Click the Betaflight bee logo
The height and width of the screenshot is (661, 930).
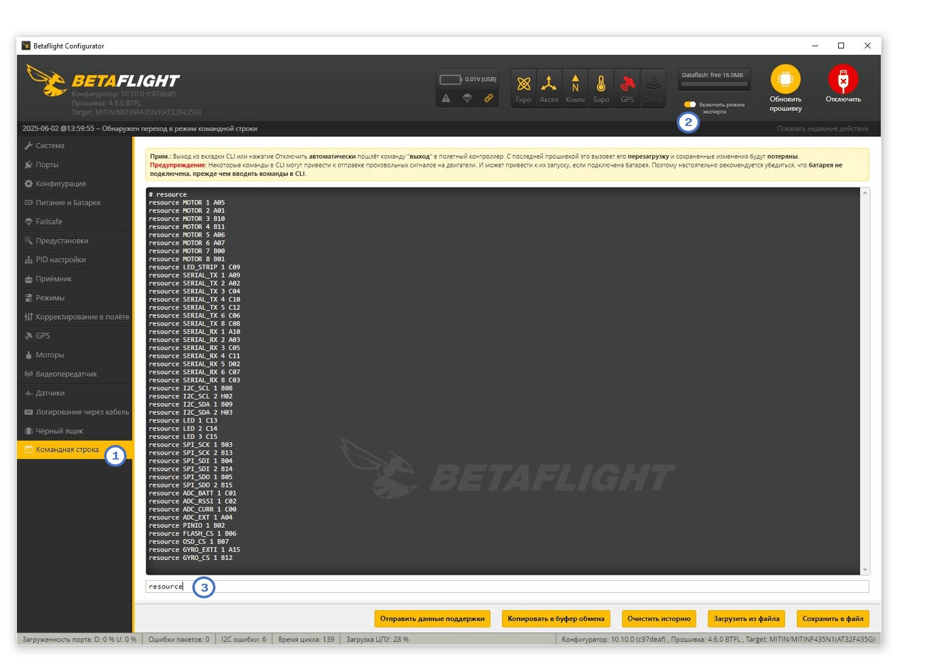47,81
